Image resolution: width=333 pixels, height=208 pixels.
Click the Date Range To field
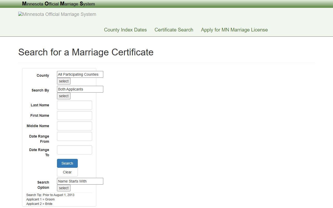click(74, 150)
